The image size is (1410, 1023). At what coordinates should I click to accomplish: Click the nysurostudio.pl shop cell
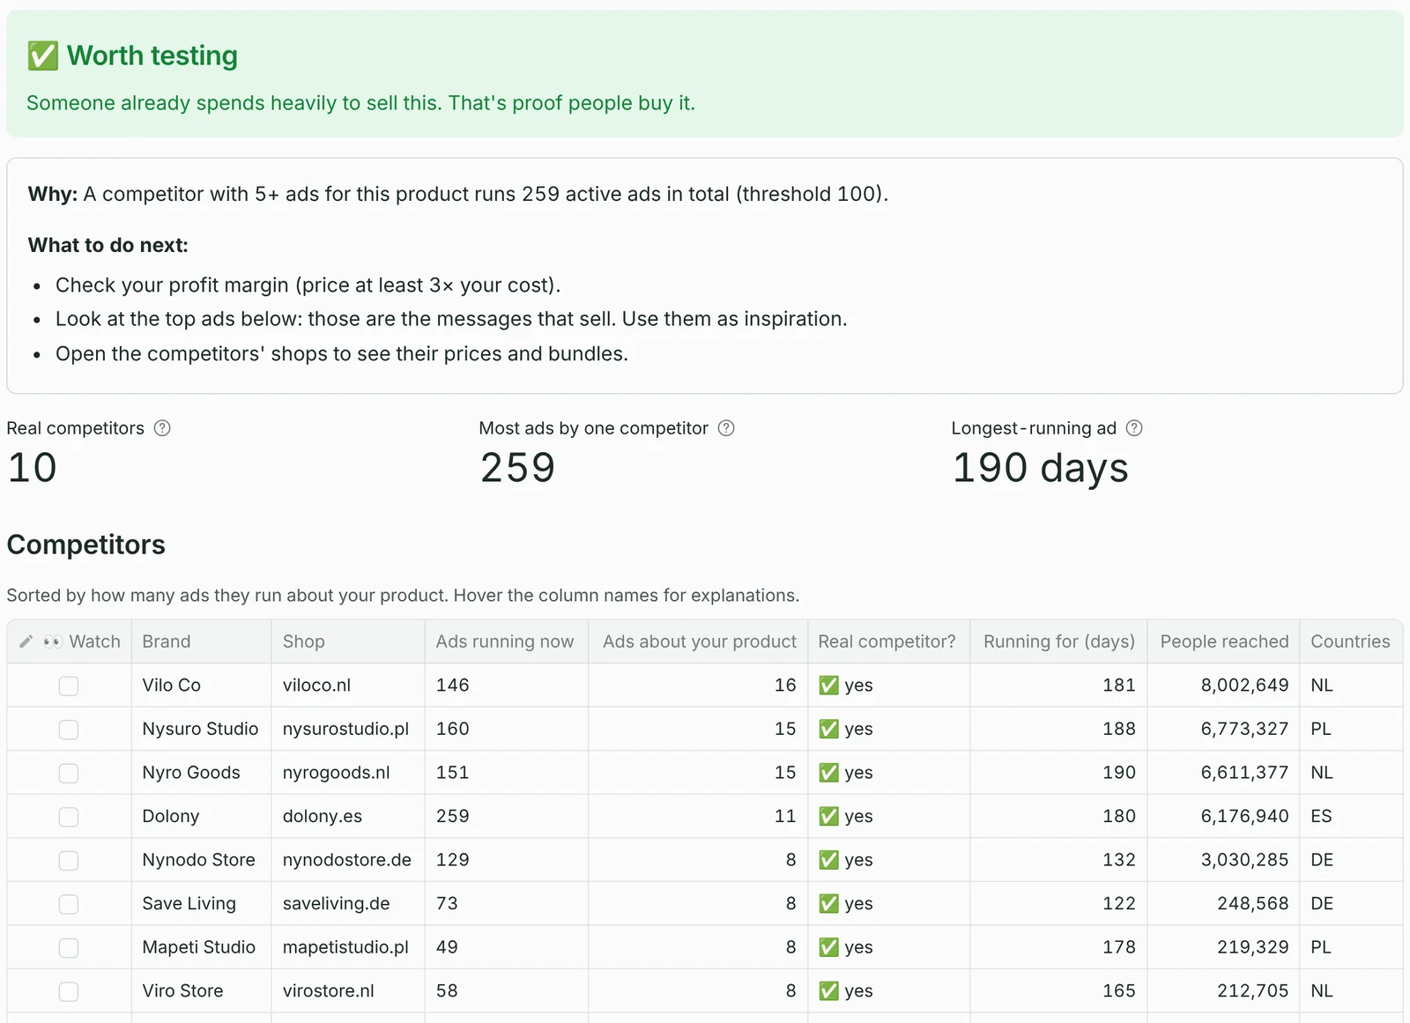point(346,729)
